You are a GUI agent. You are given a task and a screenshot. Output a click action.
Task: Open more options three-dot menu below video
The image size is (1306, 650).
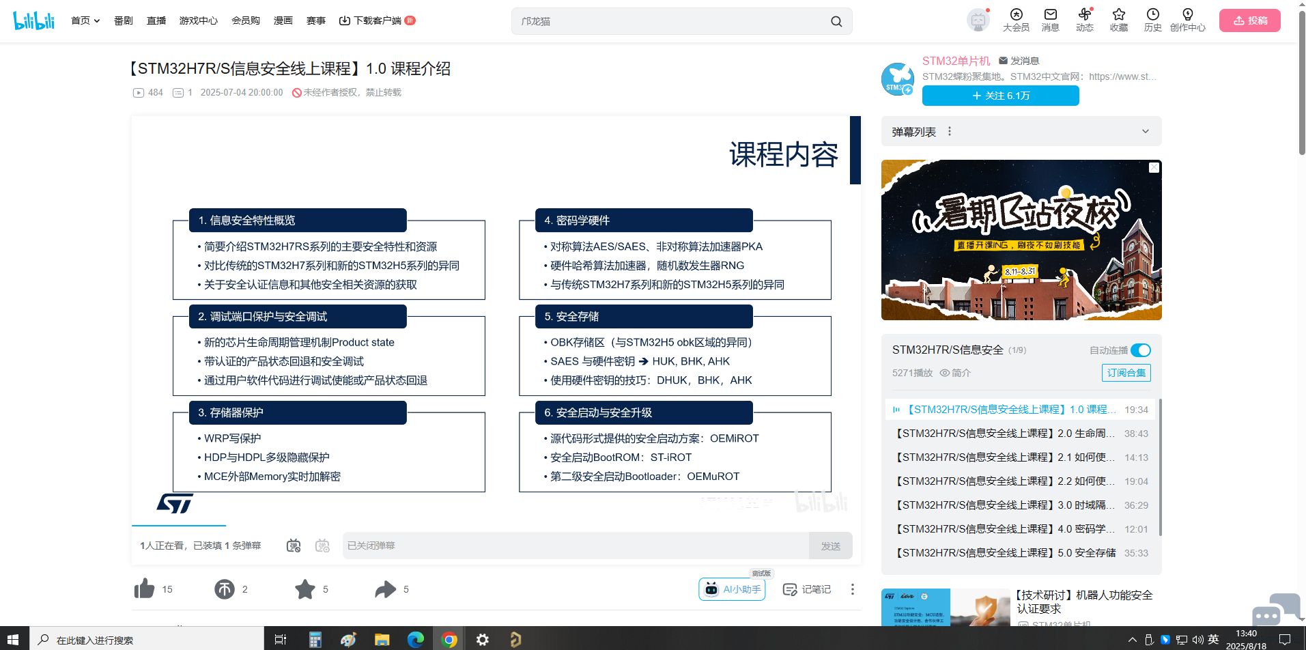coord(852,589)
